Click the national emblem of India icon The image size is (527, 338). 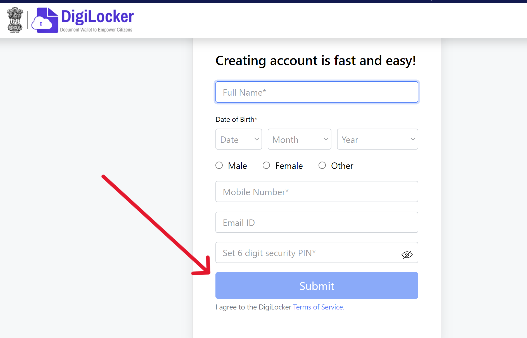pos(15,20)
